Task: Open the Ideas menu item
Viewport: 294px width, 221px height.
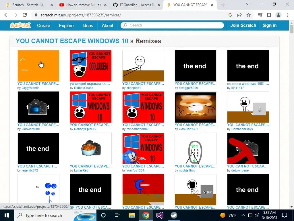Action: click(x=88, y=26)
